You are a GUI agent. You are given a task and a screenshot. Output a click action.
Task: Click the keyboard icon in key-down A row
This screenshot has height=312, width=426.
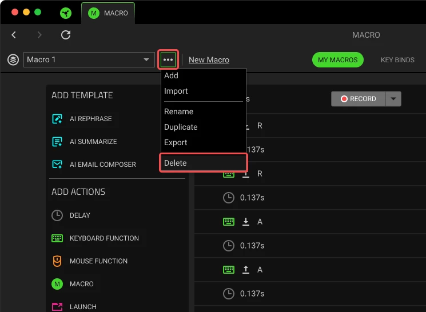[229, 222]
